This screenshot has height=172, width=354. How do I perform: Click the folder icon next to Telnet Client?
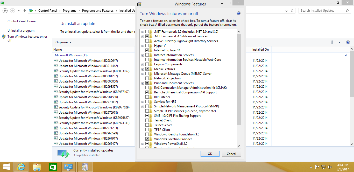point(151,120)
